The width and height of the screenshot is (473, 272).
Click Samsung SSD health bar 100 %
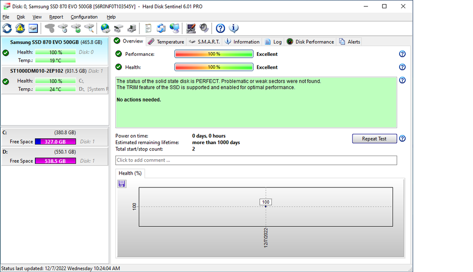(x=55, y=52)
